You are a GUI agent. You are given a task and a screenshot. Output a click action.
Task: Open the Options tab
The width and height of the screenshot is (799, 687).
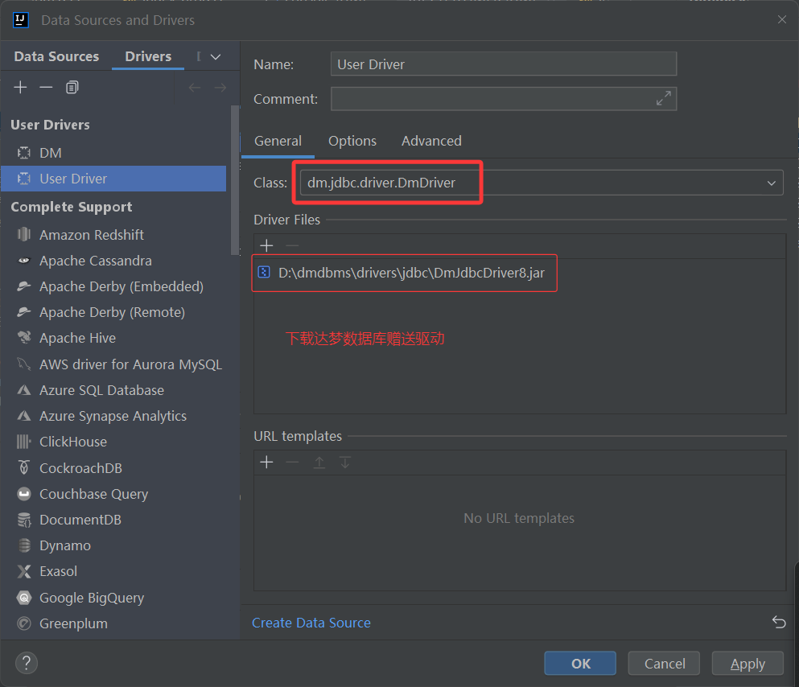[352, 141]
